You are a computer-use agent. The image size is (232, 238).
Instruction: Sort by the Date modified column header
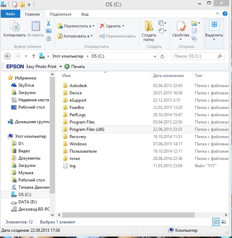pyautogui.click(x=168, y=75)
